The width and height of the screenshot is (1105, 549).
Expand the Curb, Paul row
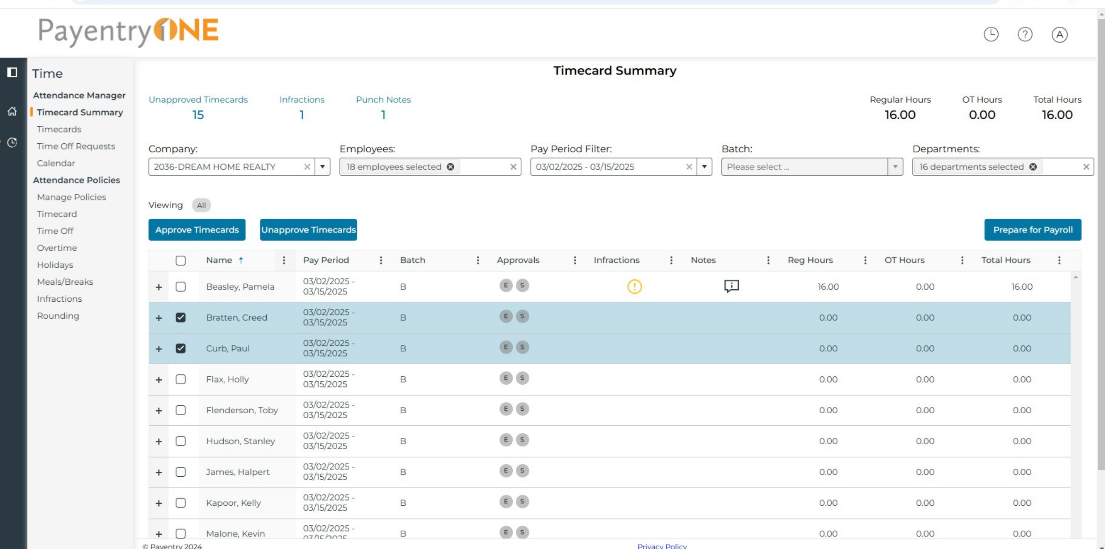[x=159, y=349]
